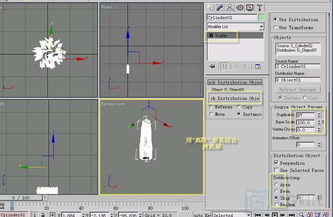Viewport: 333px width, 217px height.
Task: Open the Hierarchy panel tab
Action: tap(229, 8)
